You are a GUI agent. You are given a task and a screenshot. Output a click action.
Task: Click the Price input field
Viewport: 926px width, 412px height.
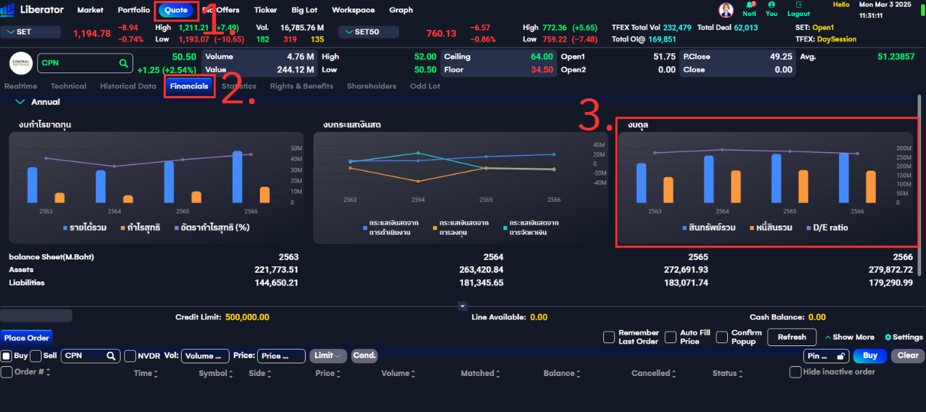click(x=281, y=356)
